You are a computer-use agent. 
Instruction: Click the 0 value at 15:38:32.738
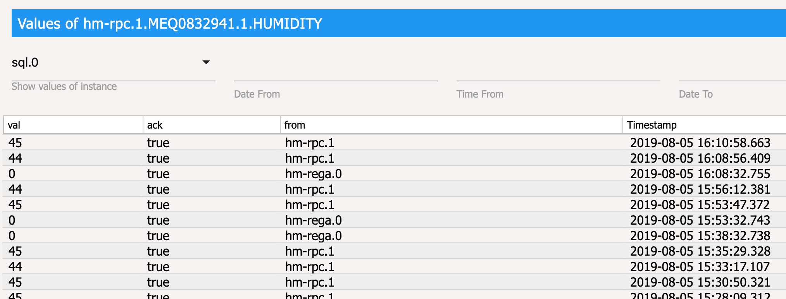pyautogui.click(x=12, y=236)
